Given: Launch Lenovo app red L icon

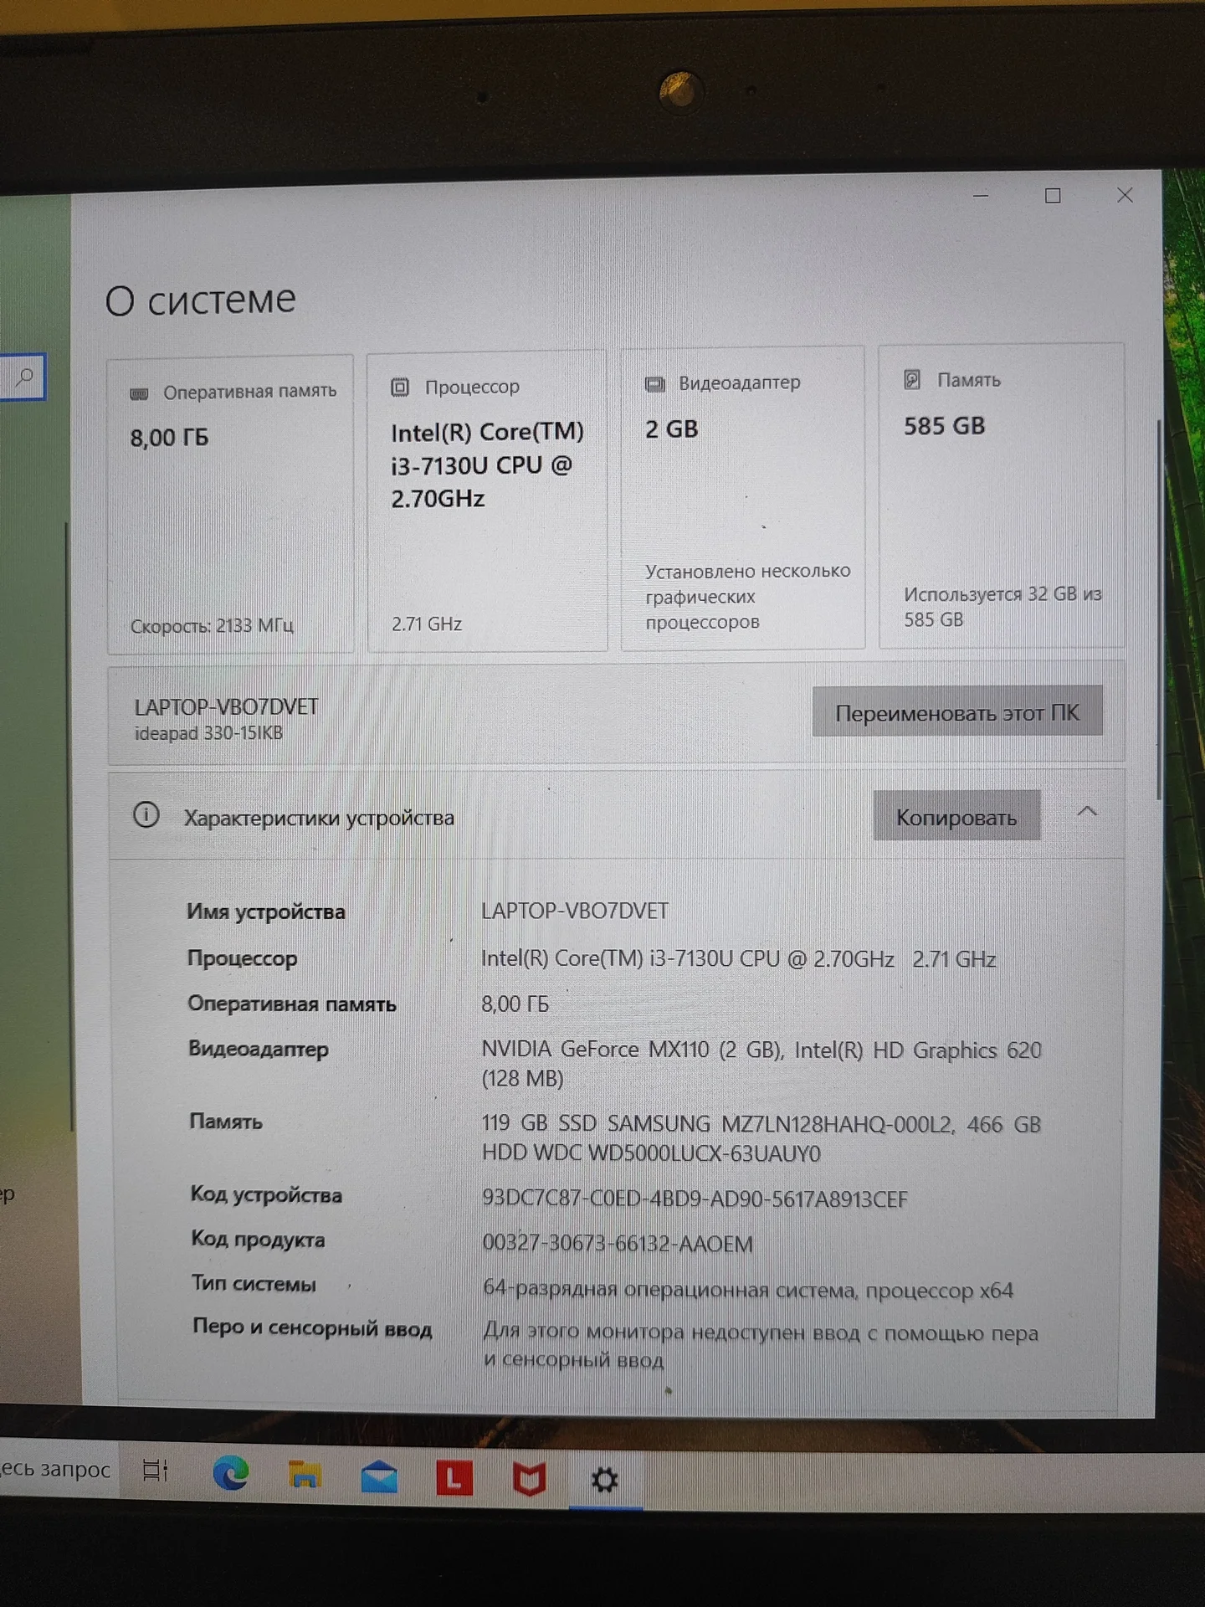Looking at the screenshot, I should 454,1478.
